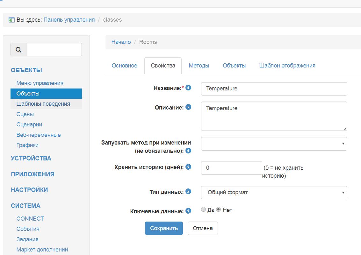The width and height of the screenshot is (361, 255).
Task: Open the Панель управления breadcrumb link
Action: 69,20
